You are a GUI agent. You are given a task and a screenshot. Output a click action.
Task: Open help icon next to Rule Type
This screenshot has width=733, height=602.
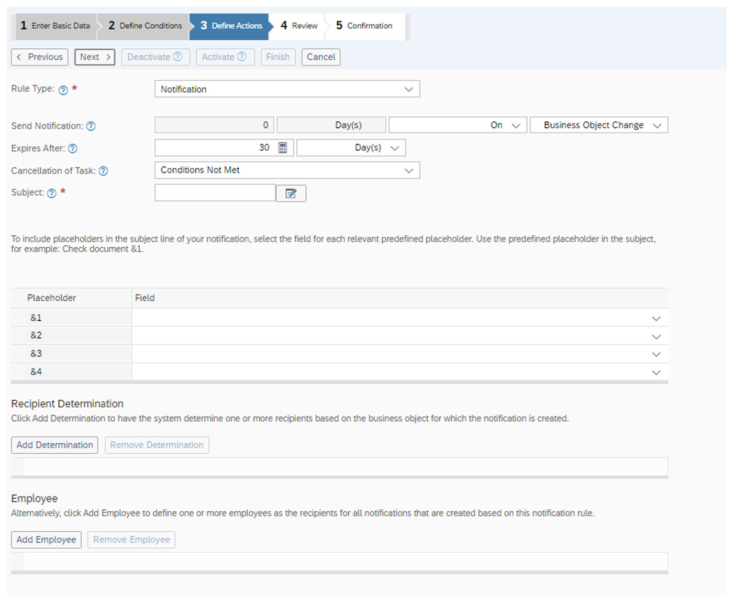63,90
